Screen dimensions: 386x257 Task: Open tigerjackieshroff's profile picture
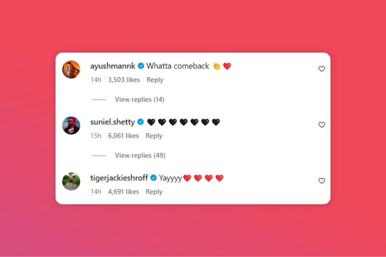[71, 181]
